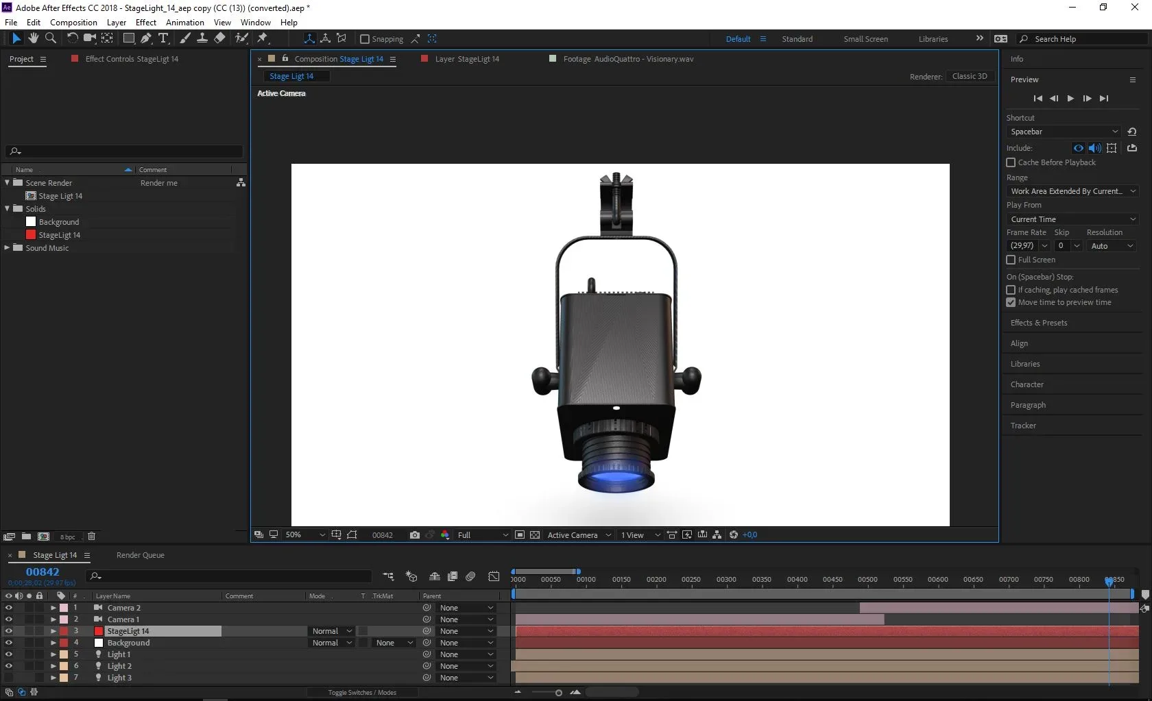
Task: Click the delete trash icon in Project panel
Action: click(91, 537)
